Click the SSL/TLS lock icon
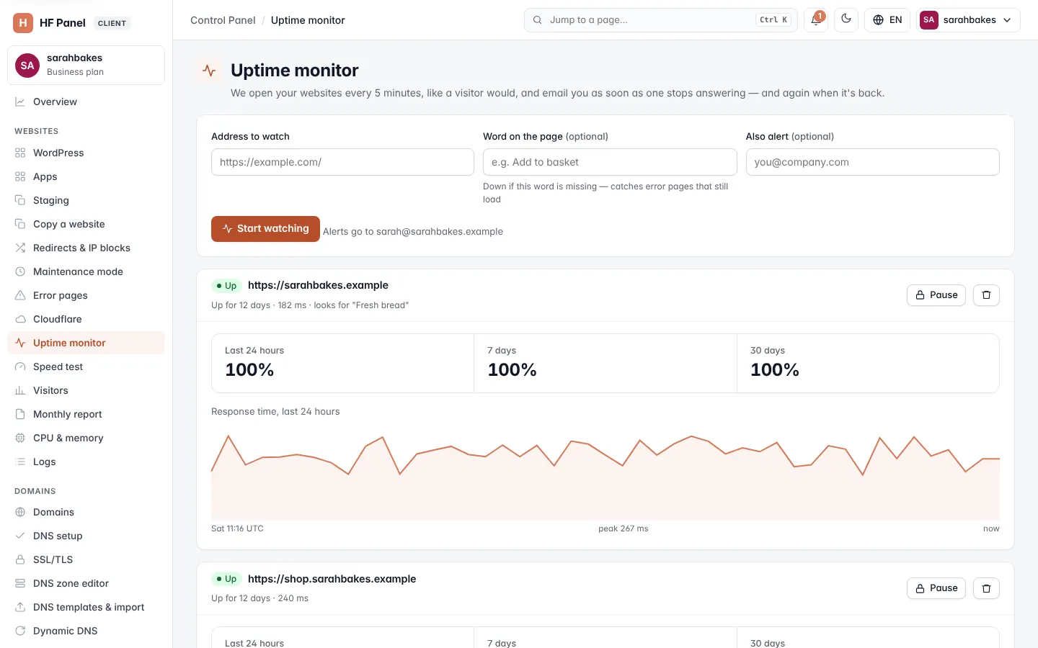Image resolution: width=1038 pixels, height=648 pixels. point(20,559)
